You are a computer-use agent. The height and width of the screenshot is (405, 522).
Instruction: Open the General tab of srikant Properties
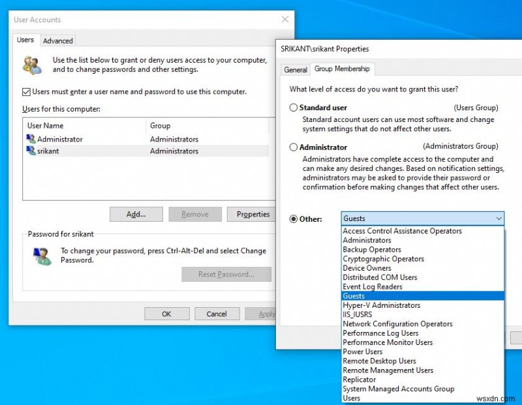[295, 69]
